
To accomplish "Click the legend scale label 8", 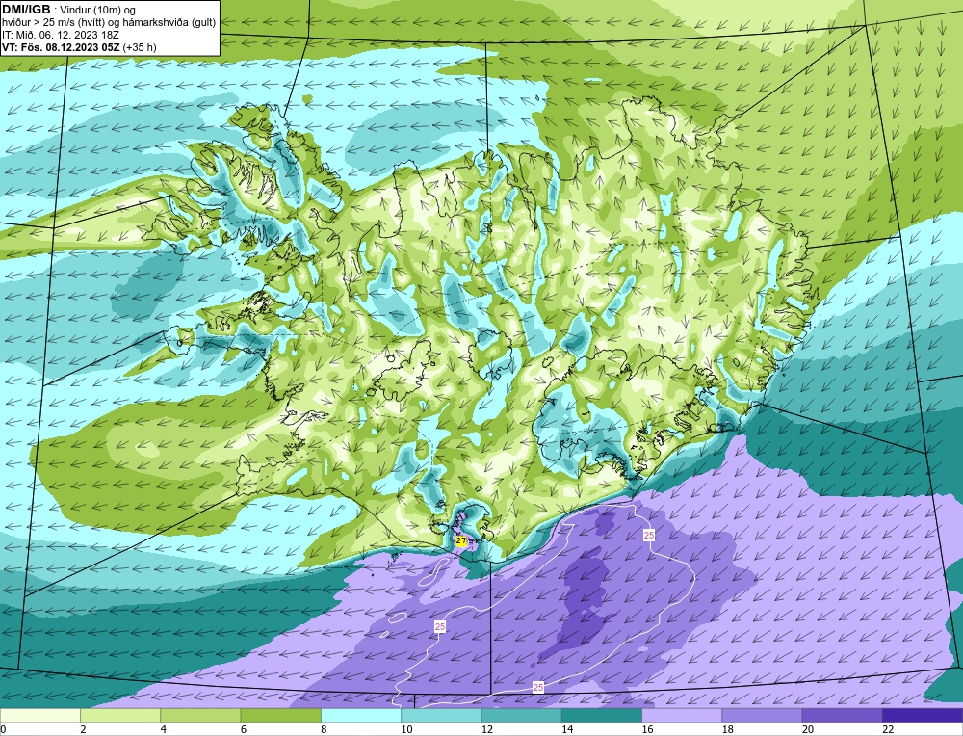I will [x=324, y=730].
